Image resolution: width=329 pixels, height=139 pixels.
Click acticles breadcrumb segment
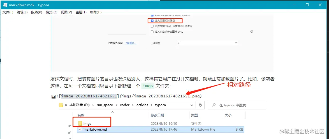142,105
